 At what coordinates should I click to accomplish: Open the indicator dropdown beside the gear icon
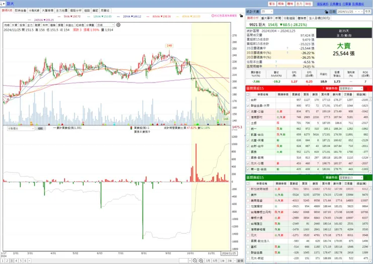(x=106, y=25)
